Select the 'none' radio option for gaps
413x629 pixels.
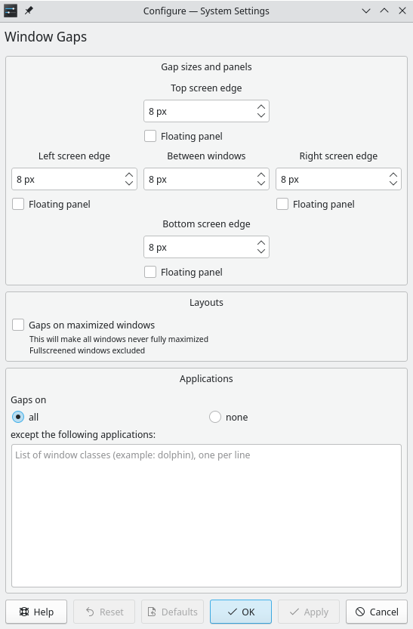(x=215, y=417)
